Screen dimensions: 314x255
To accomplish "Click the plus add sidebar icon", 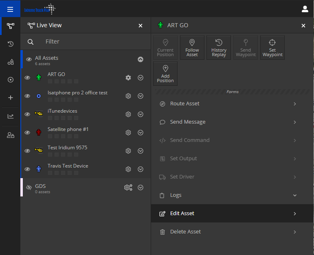I will click(11, 98).
